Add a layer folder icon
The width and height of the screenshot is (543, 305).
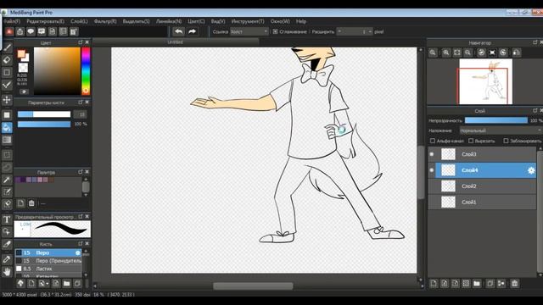pyautogui.click(x=477, y=284)
